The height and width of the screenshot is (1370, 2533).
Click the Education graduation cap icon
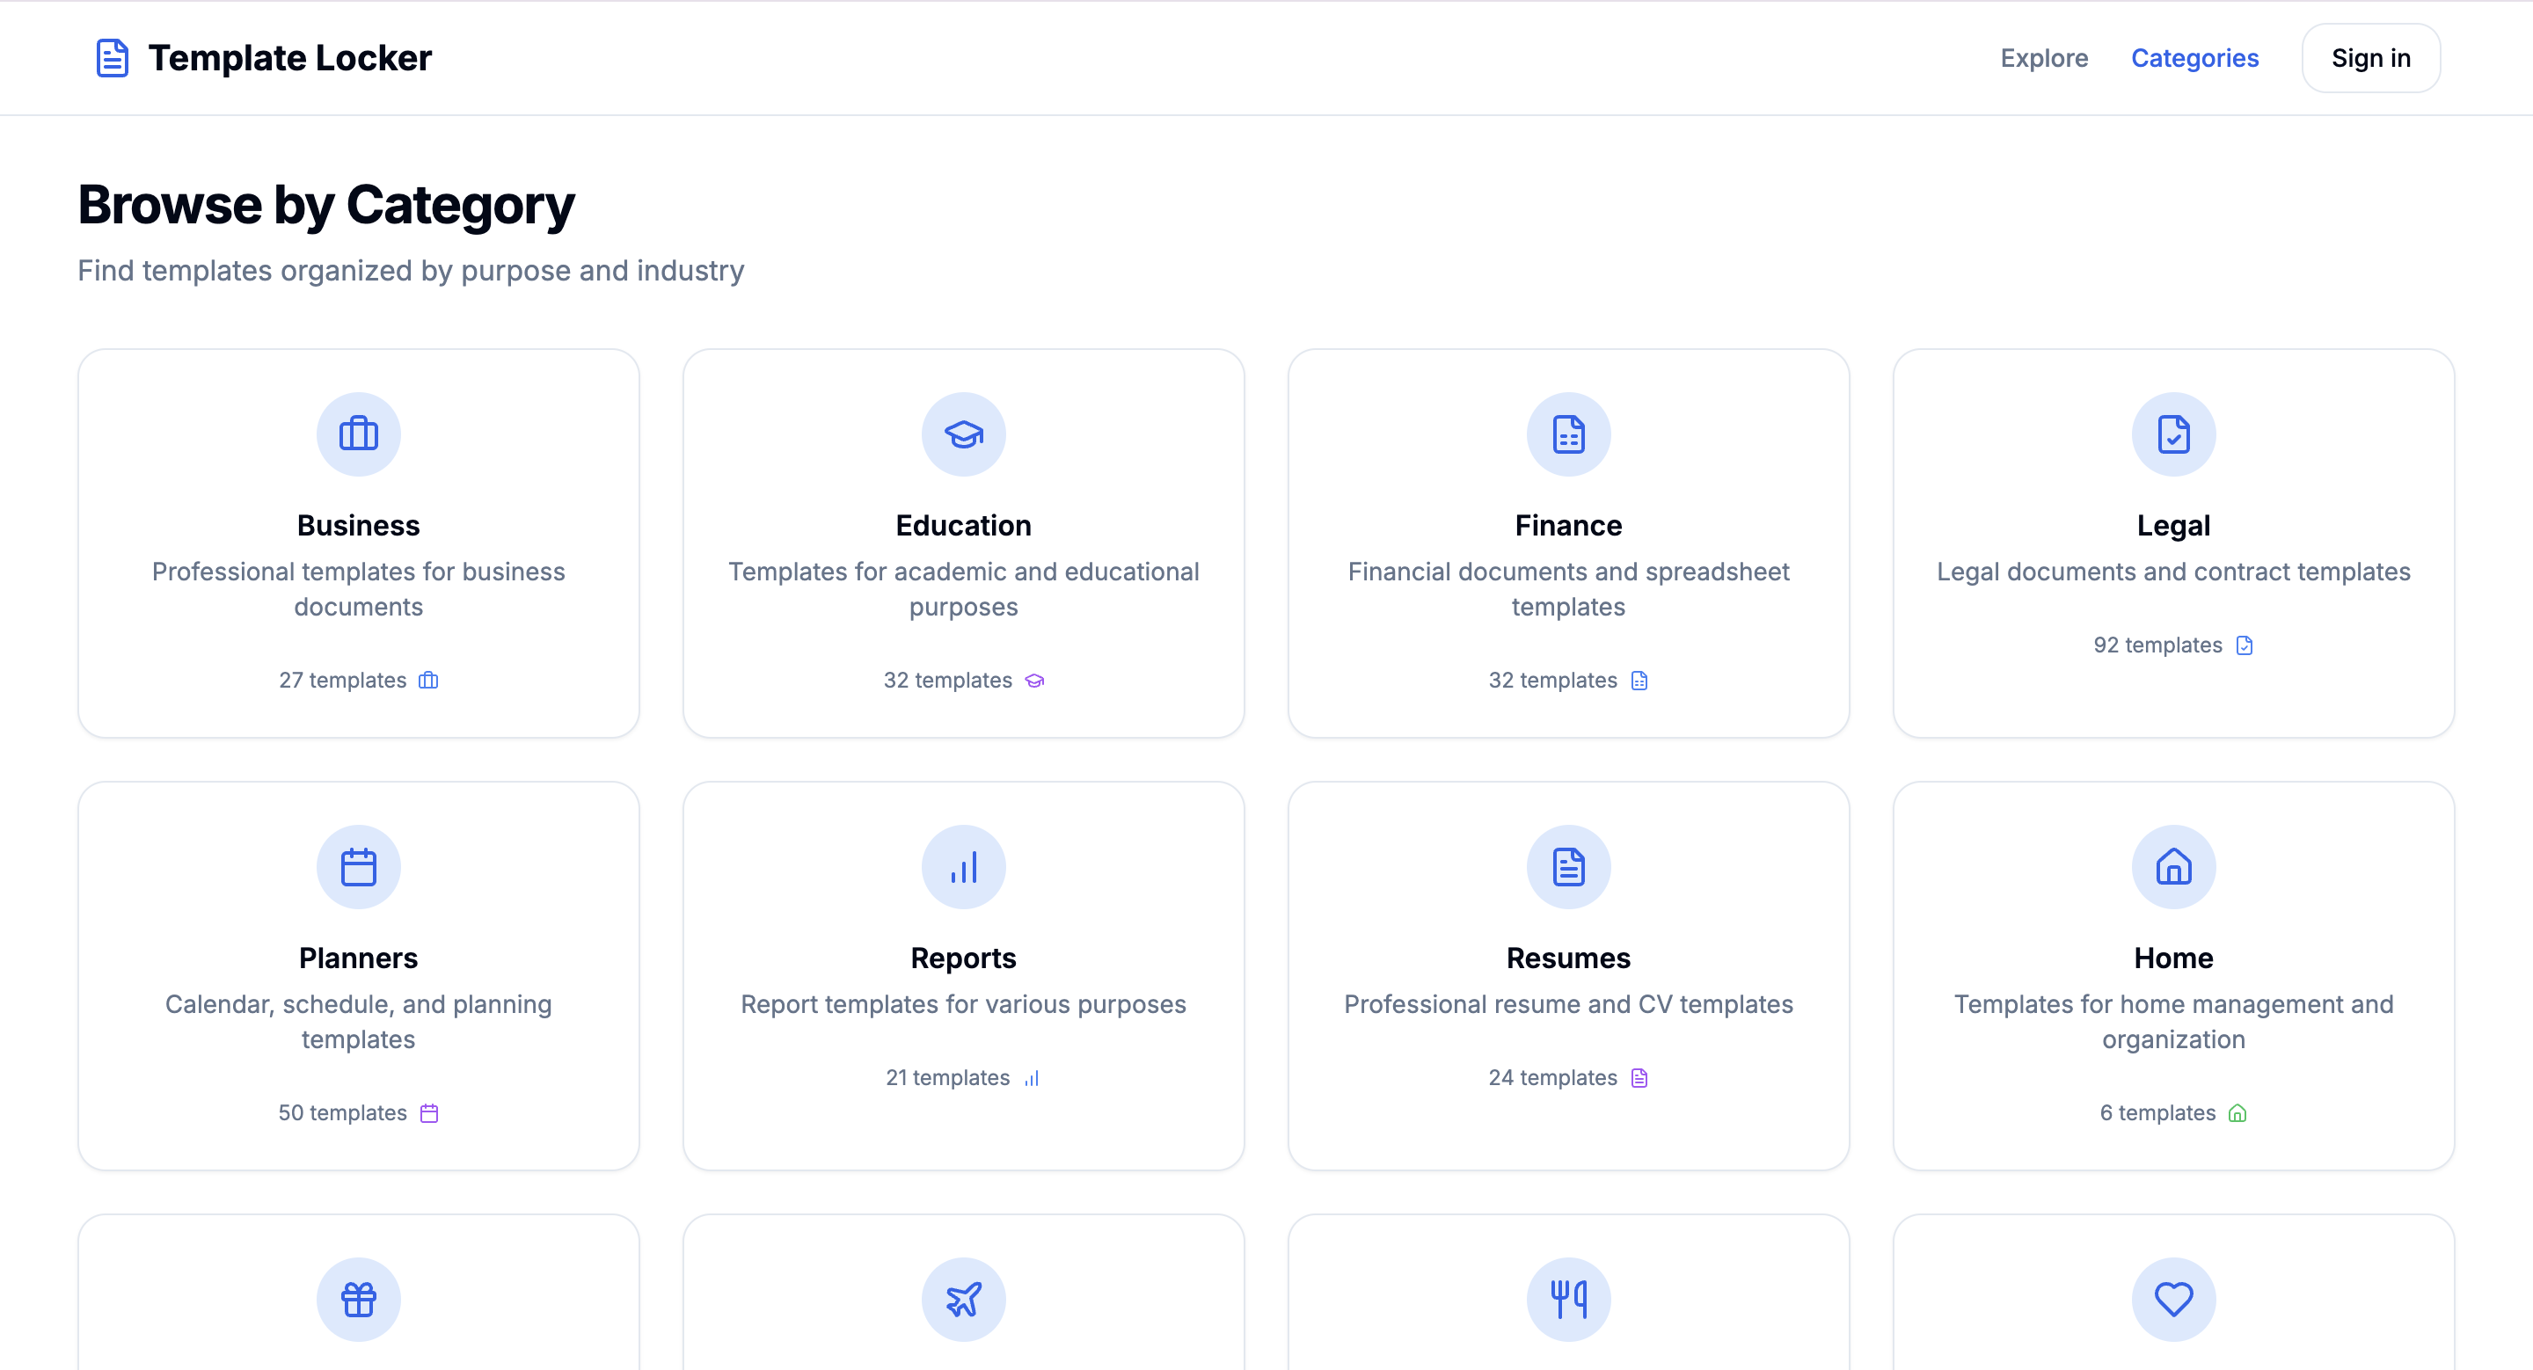964,434
